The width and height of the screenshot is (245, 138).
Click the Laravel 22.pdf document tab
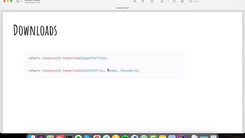(x=122, y=8)
